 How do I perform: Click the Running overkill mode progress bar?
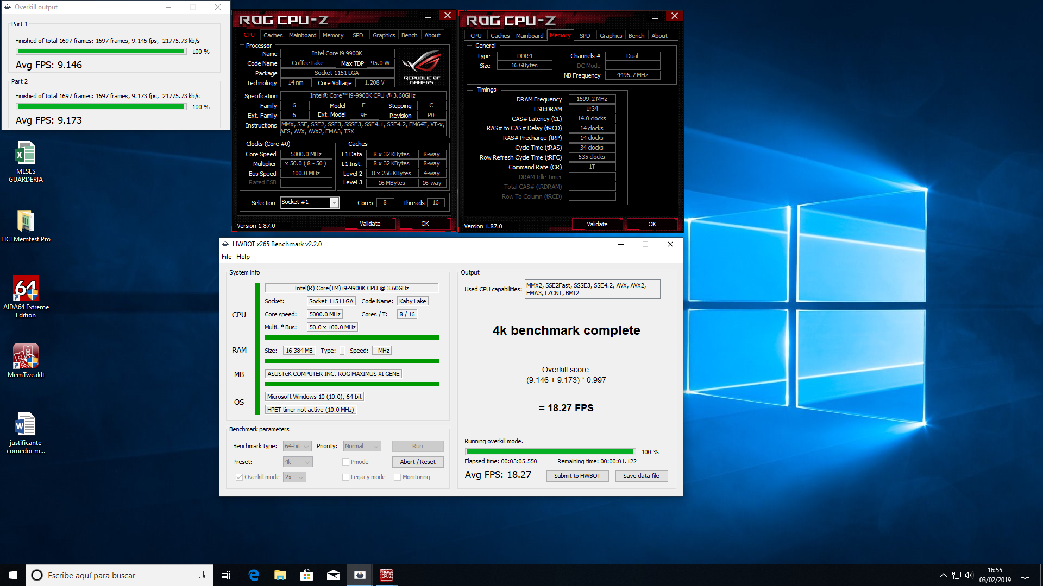(x=550, y=451)
